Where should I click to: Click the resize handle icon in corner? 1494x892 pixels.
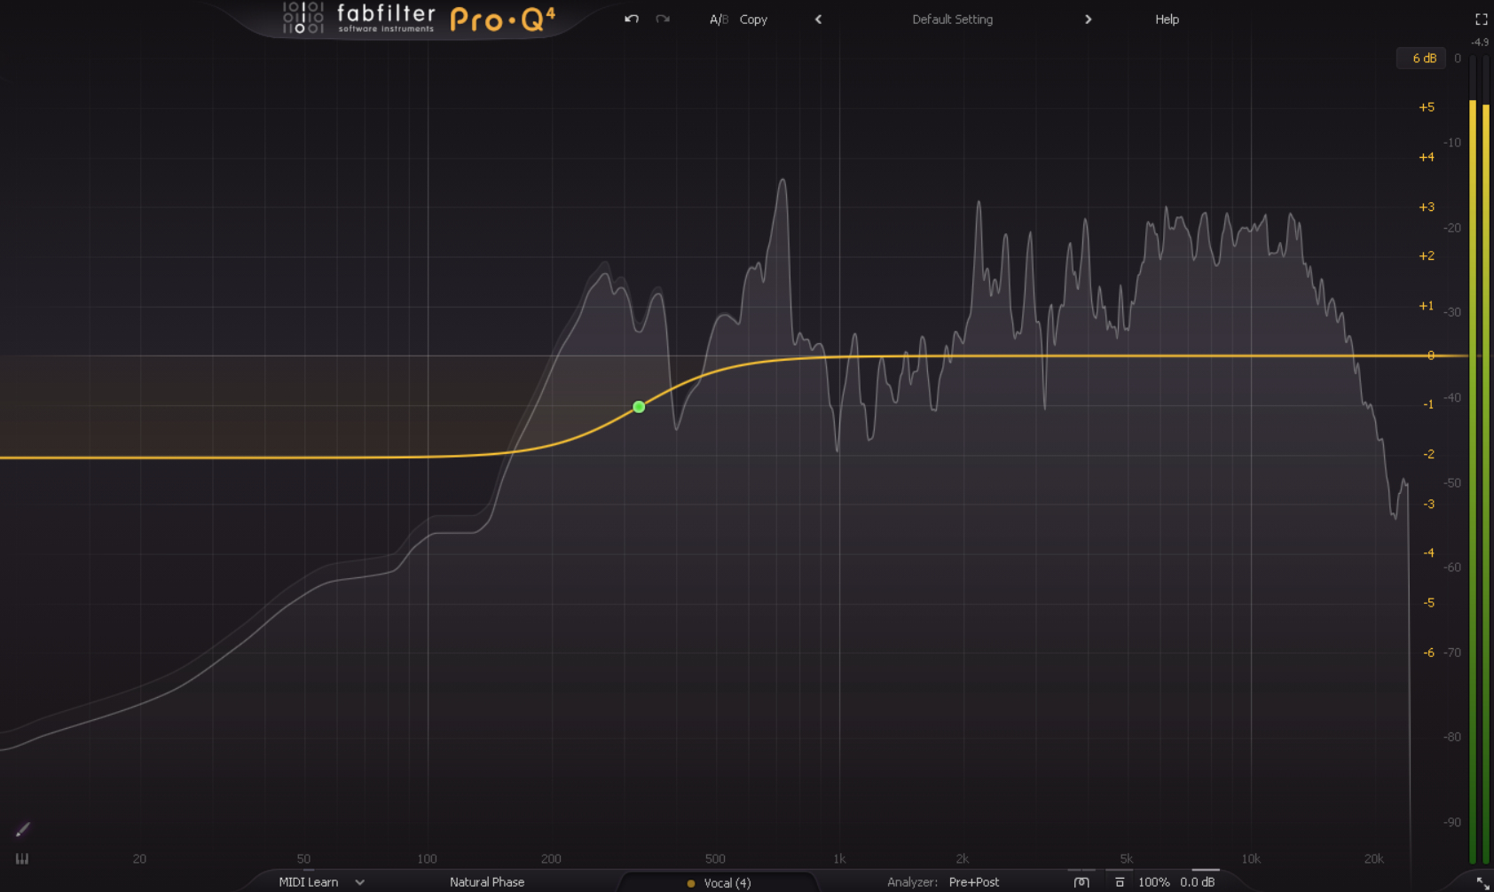pyautogui.click(x=1482, y=883)
